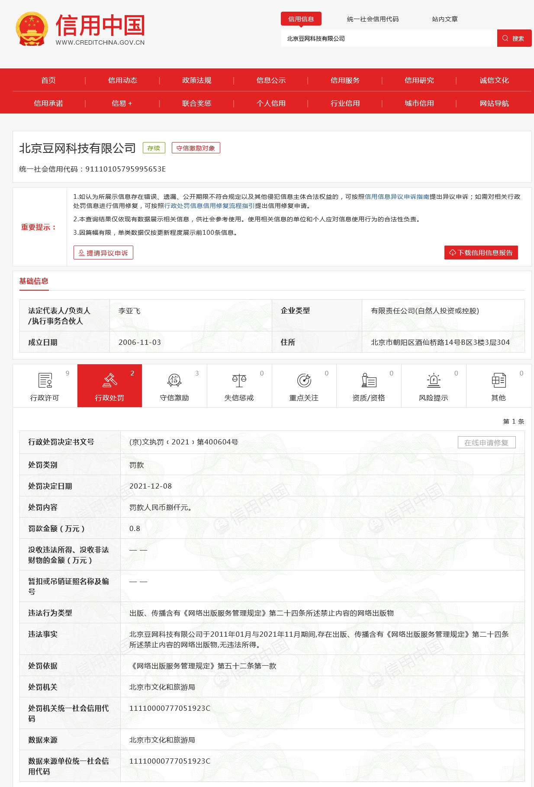The height and width of the screenshot is (787, 534).
Task: Select the 行政处罚 gavel icon
Action: click(110, 380)
